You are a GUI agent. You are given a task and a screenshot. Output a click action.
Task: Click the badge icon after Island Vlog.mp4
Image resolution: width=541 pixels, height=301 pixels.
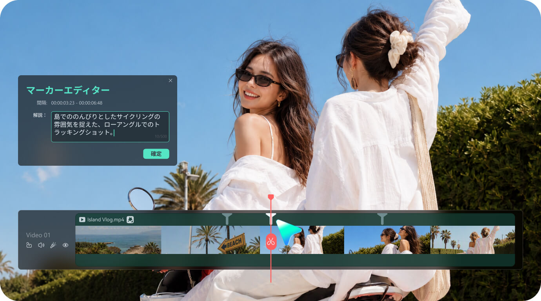point(130,219)
